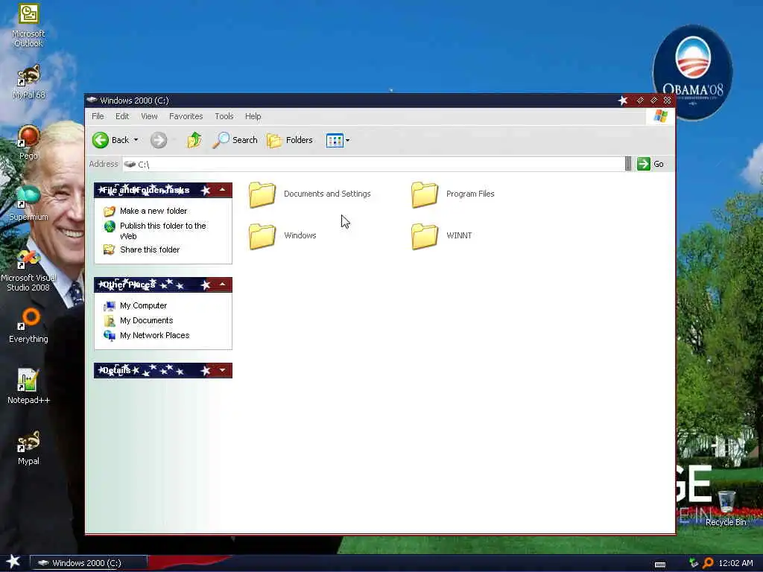Viewport: 763px width, 572px height.
Task: Select the Supermium desktop icon
Action: point(28,203)
